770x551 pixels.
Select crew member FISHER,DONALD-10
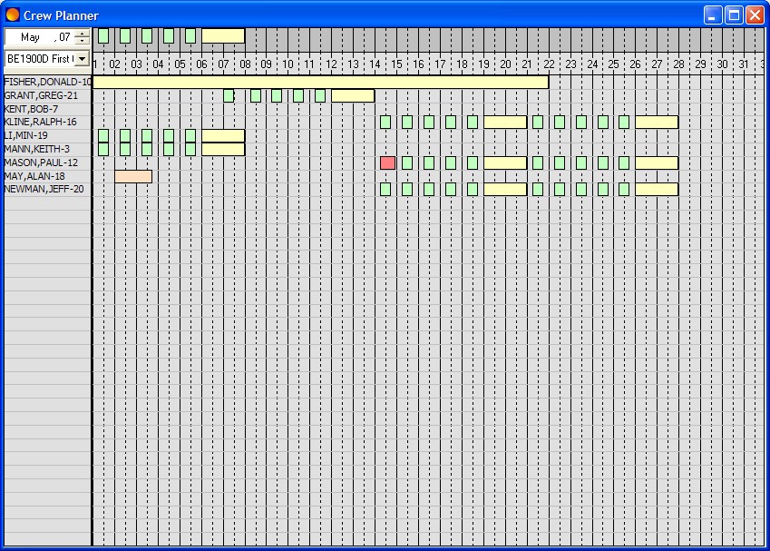pyautogui.click(x=48, y=82)
